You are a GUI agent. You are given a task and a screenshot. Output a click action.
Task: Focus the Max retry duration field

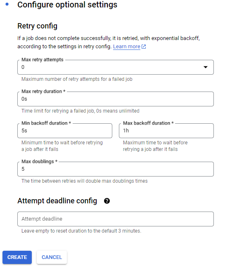click(116, 99)
